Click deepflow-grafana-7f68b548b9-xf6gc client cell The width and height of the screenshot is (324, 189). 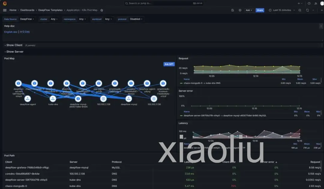(x=27, y=167)
